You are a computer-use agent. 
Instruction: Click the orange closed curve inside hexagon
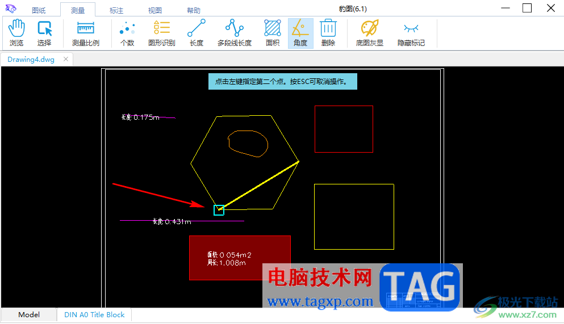[248, 144]
